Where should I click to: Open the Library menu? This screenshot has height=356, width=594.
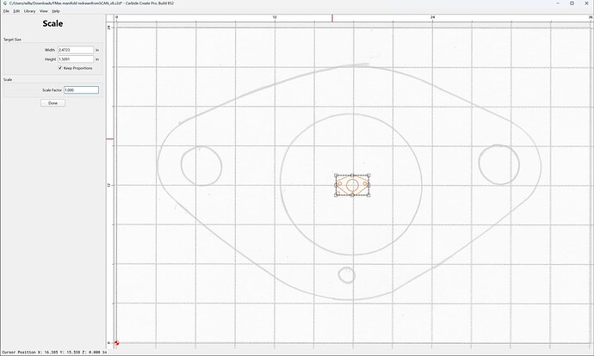coord(29,11)
